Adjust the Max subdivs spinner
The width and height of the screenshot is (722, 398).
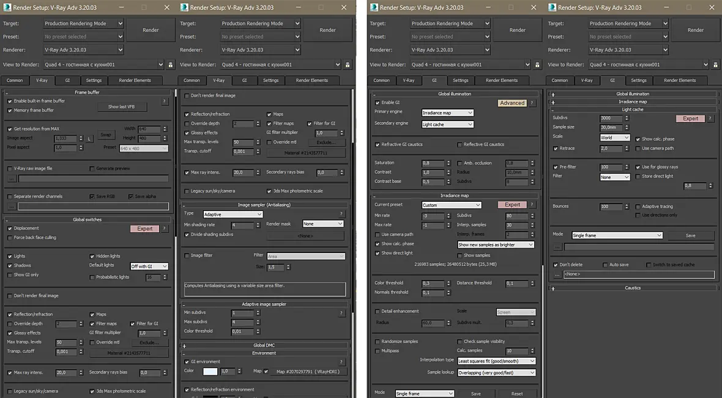tap(258, 322)
